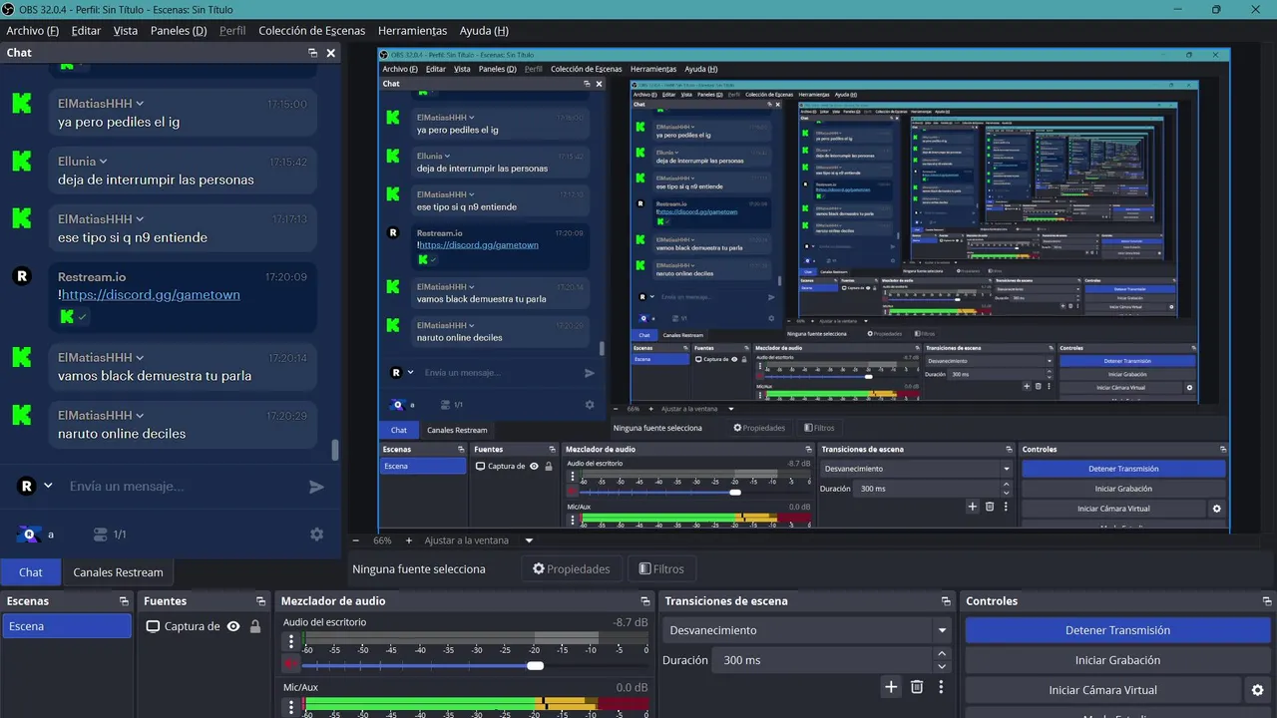Click the 1/1 connected channels icon
Image resolution: width=1277 pixels, height=718 pixels.
100,535
